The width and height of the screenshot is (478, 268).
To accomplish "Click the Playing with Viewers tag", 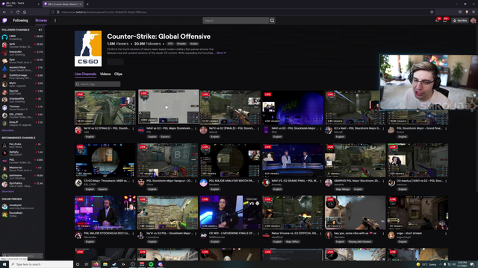I will [360, 242].
